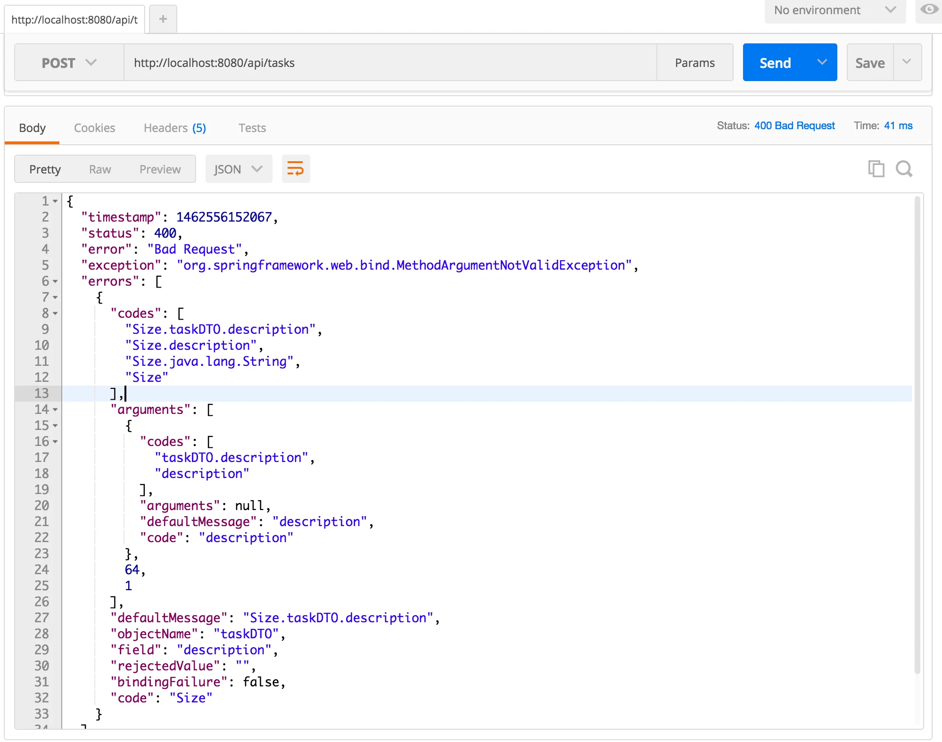Open the Save options dropdown arrow
The height and width of the screenshot is (742, 942).
pos(907,62)
